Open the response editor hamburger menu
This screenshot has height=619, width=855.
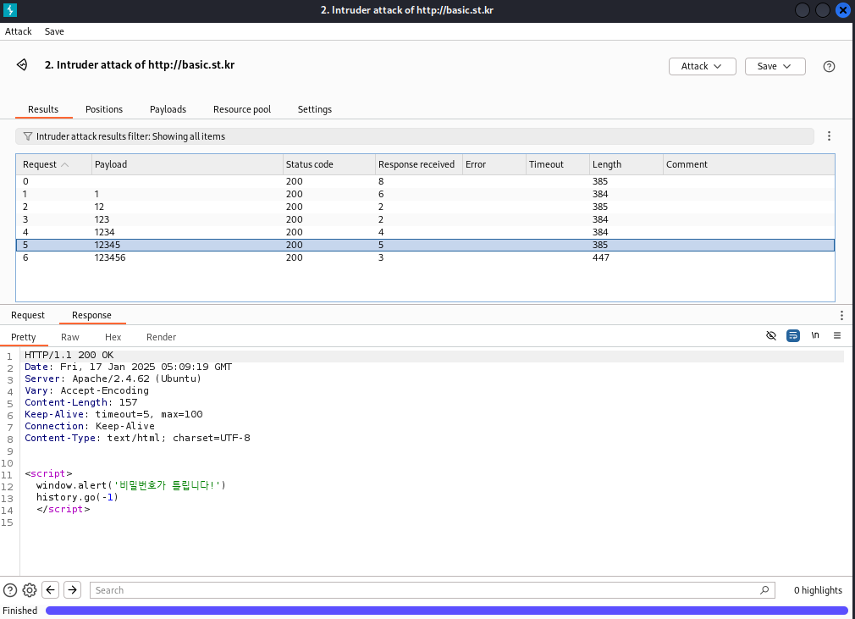837,335
